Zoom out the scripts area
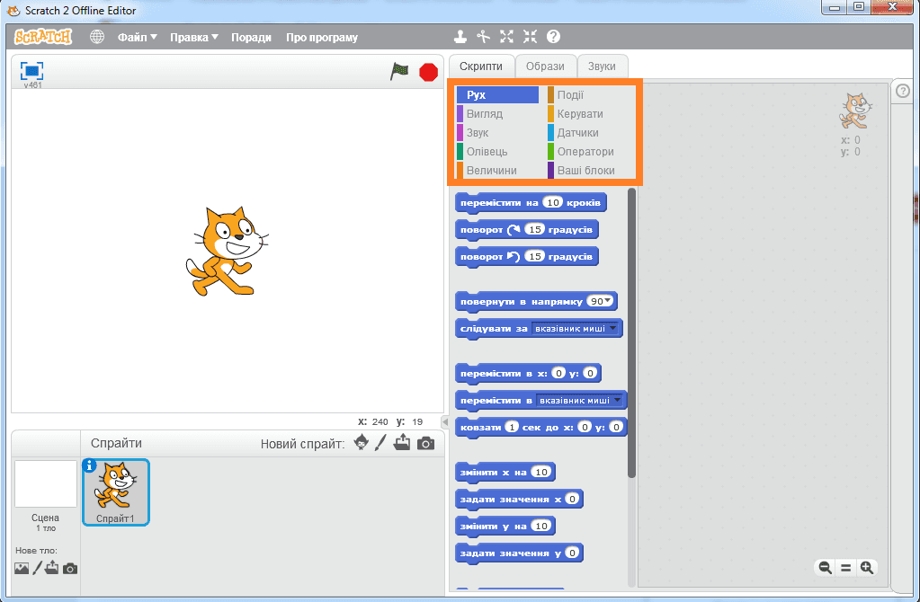Screen dimensions: 920x602 pos(825,568)
